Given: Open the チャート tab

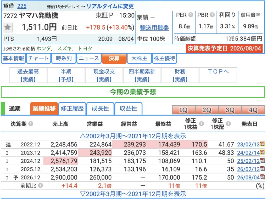Looking at the screenshot, I should (x=38, y=58).
